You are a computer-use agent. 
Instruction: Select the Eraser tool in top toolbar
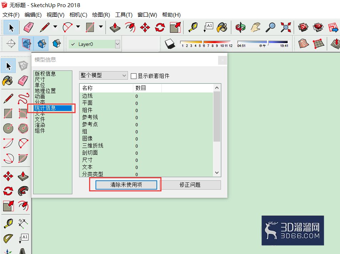pos(29,27)
